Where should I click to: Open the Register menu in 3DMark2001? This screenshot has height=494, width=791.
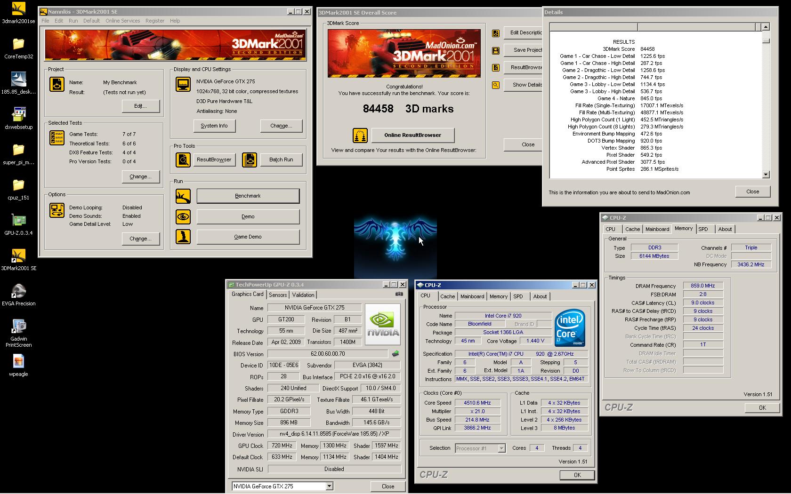point(155,21)
